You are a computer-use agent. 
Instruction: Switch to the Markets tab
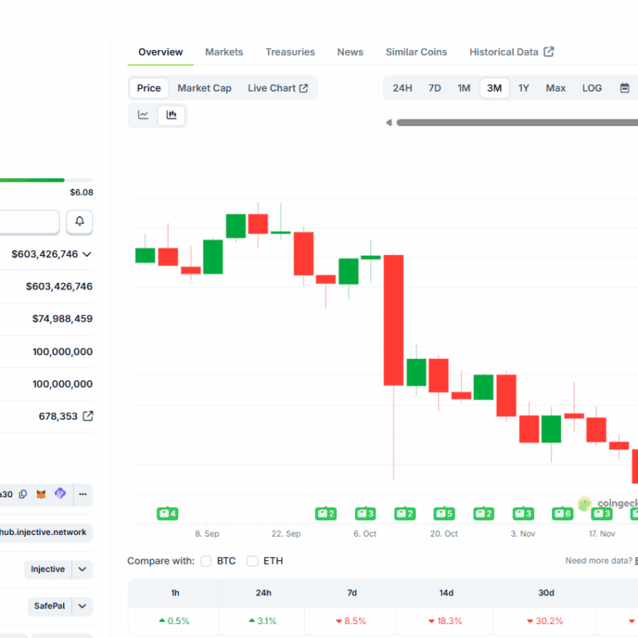(x=224, y=52)
